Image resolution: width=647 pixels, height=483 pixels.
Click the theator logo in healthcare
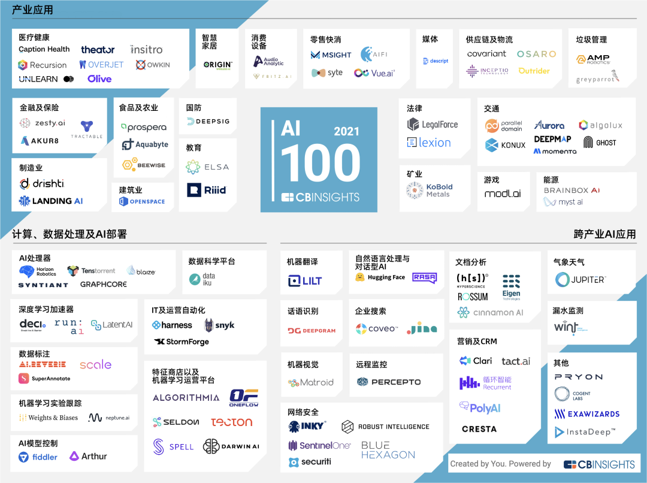pos(98,50)
